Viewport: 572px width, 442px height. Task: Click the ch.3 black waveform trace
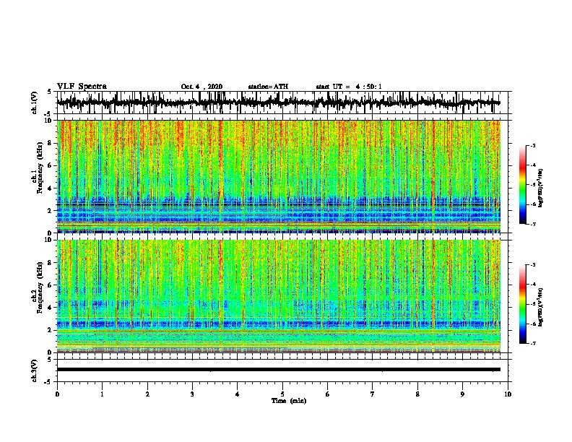coord(278,370)
